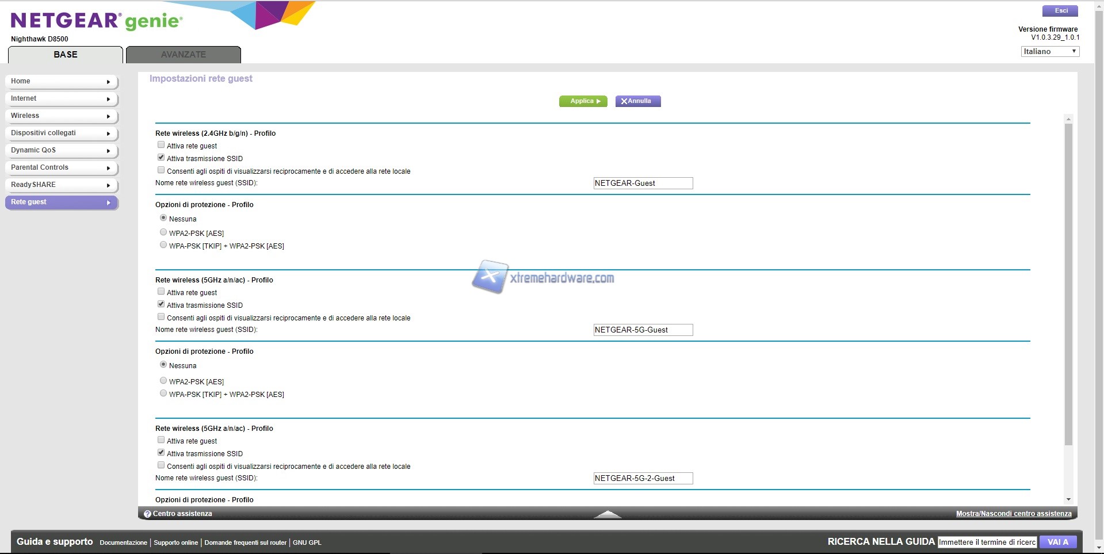
Task: Click the Centro assistenza question mark icon
Action: (147, 514)
